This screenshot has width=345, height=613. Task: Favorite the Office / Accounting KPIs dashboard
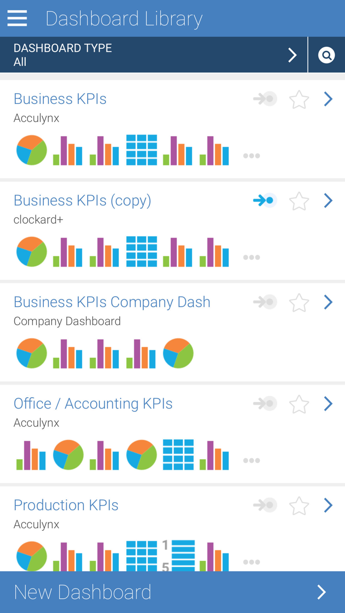pos(299,404)
